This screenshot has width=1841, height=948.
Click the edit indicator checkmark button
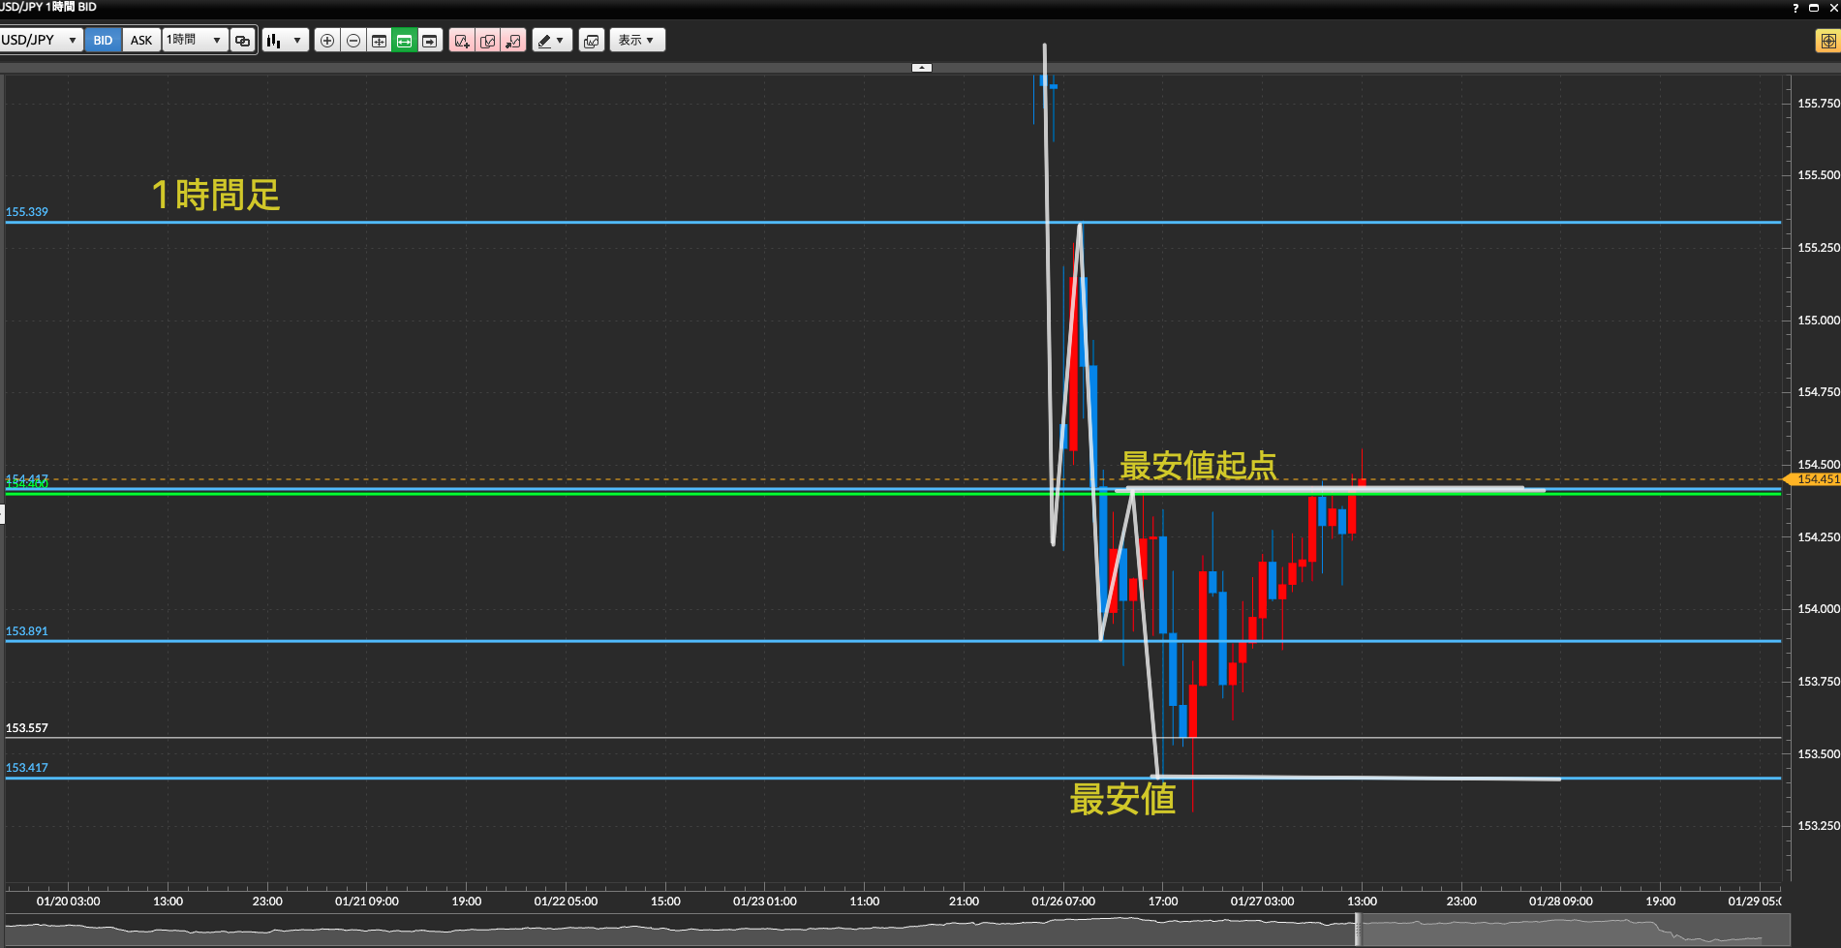488,41
